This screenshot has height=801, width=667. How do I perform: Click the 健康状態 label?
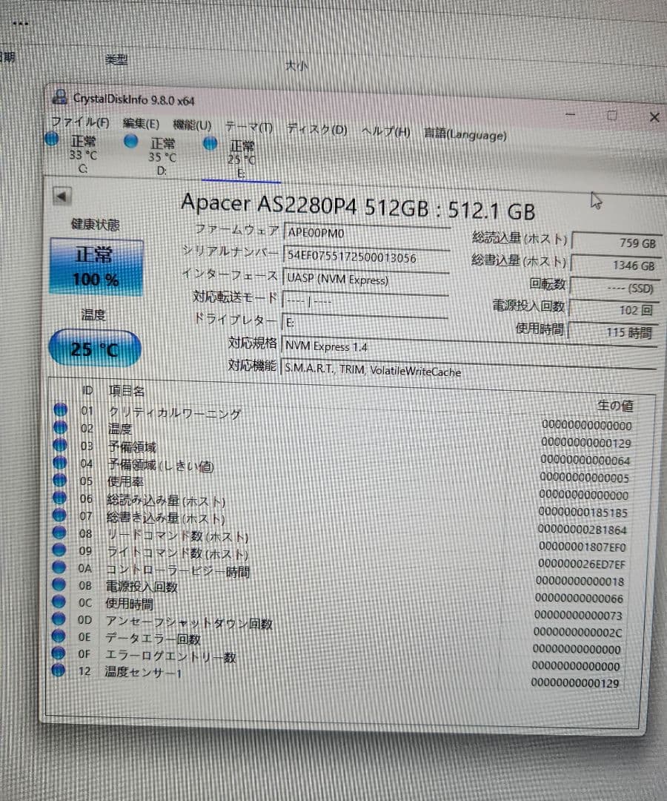pos(96,224)
